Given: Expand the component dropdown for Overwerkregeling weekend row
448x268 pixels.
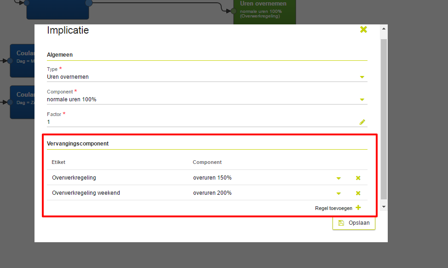Looking at the screenshot, I should coord(339,193).
